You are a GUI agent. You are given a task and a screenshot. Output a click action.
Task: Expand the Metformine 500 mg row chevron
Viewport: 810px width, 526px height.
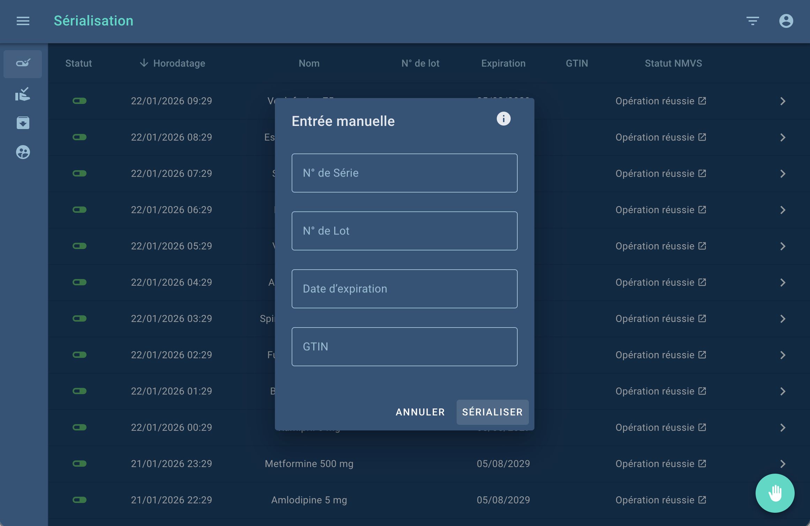[x=782, y=464]
